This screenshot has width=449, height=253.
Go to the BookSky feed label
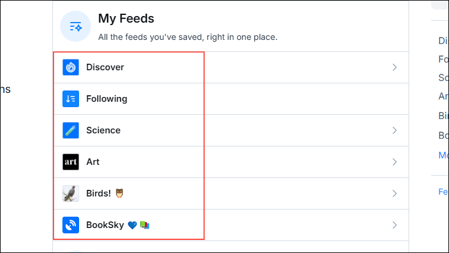105,225
